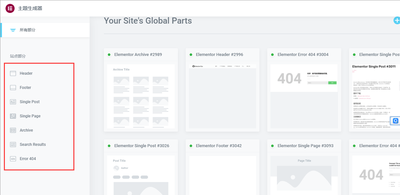Click the Error 404 icon in sidebar
This screenshot has height=195, width=400.
pos(13,159)
